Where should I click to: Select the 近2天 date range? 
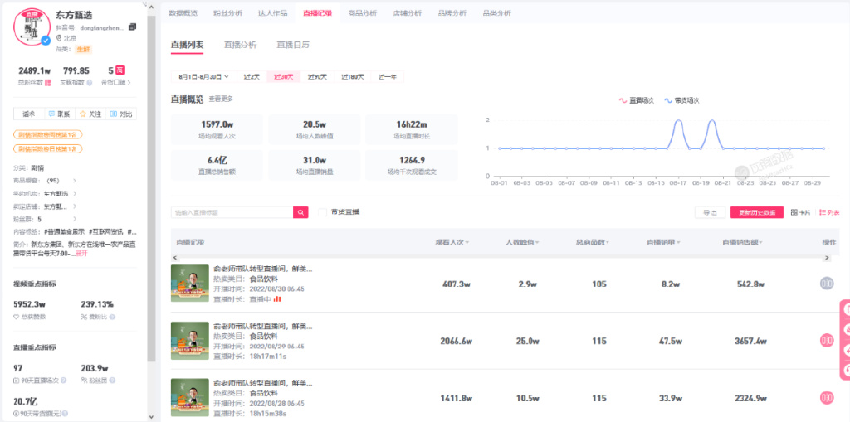click(x=252, y=77)
